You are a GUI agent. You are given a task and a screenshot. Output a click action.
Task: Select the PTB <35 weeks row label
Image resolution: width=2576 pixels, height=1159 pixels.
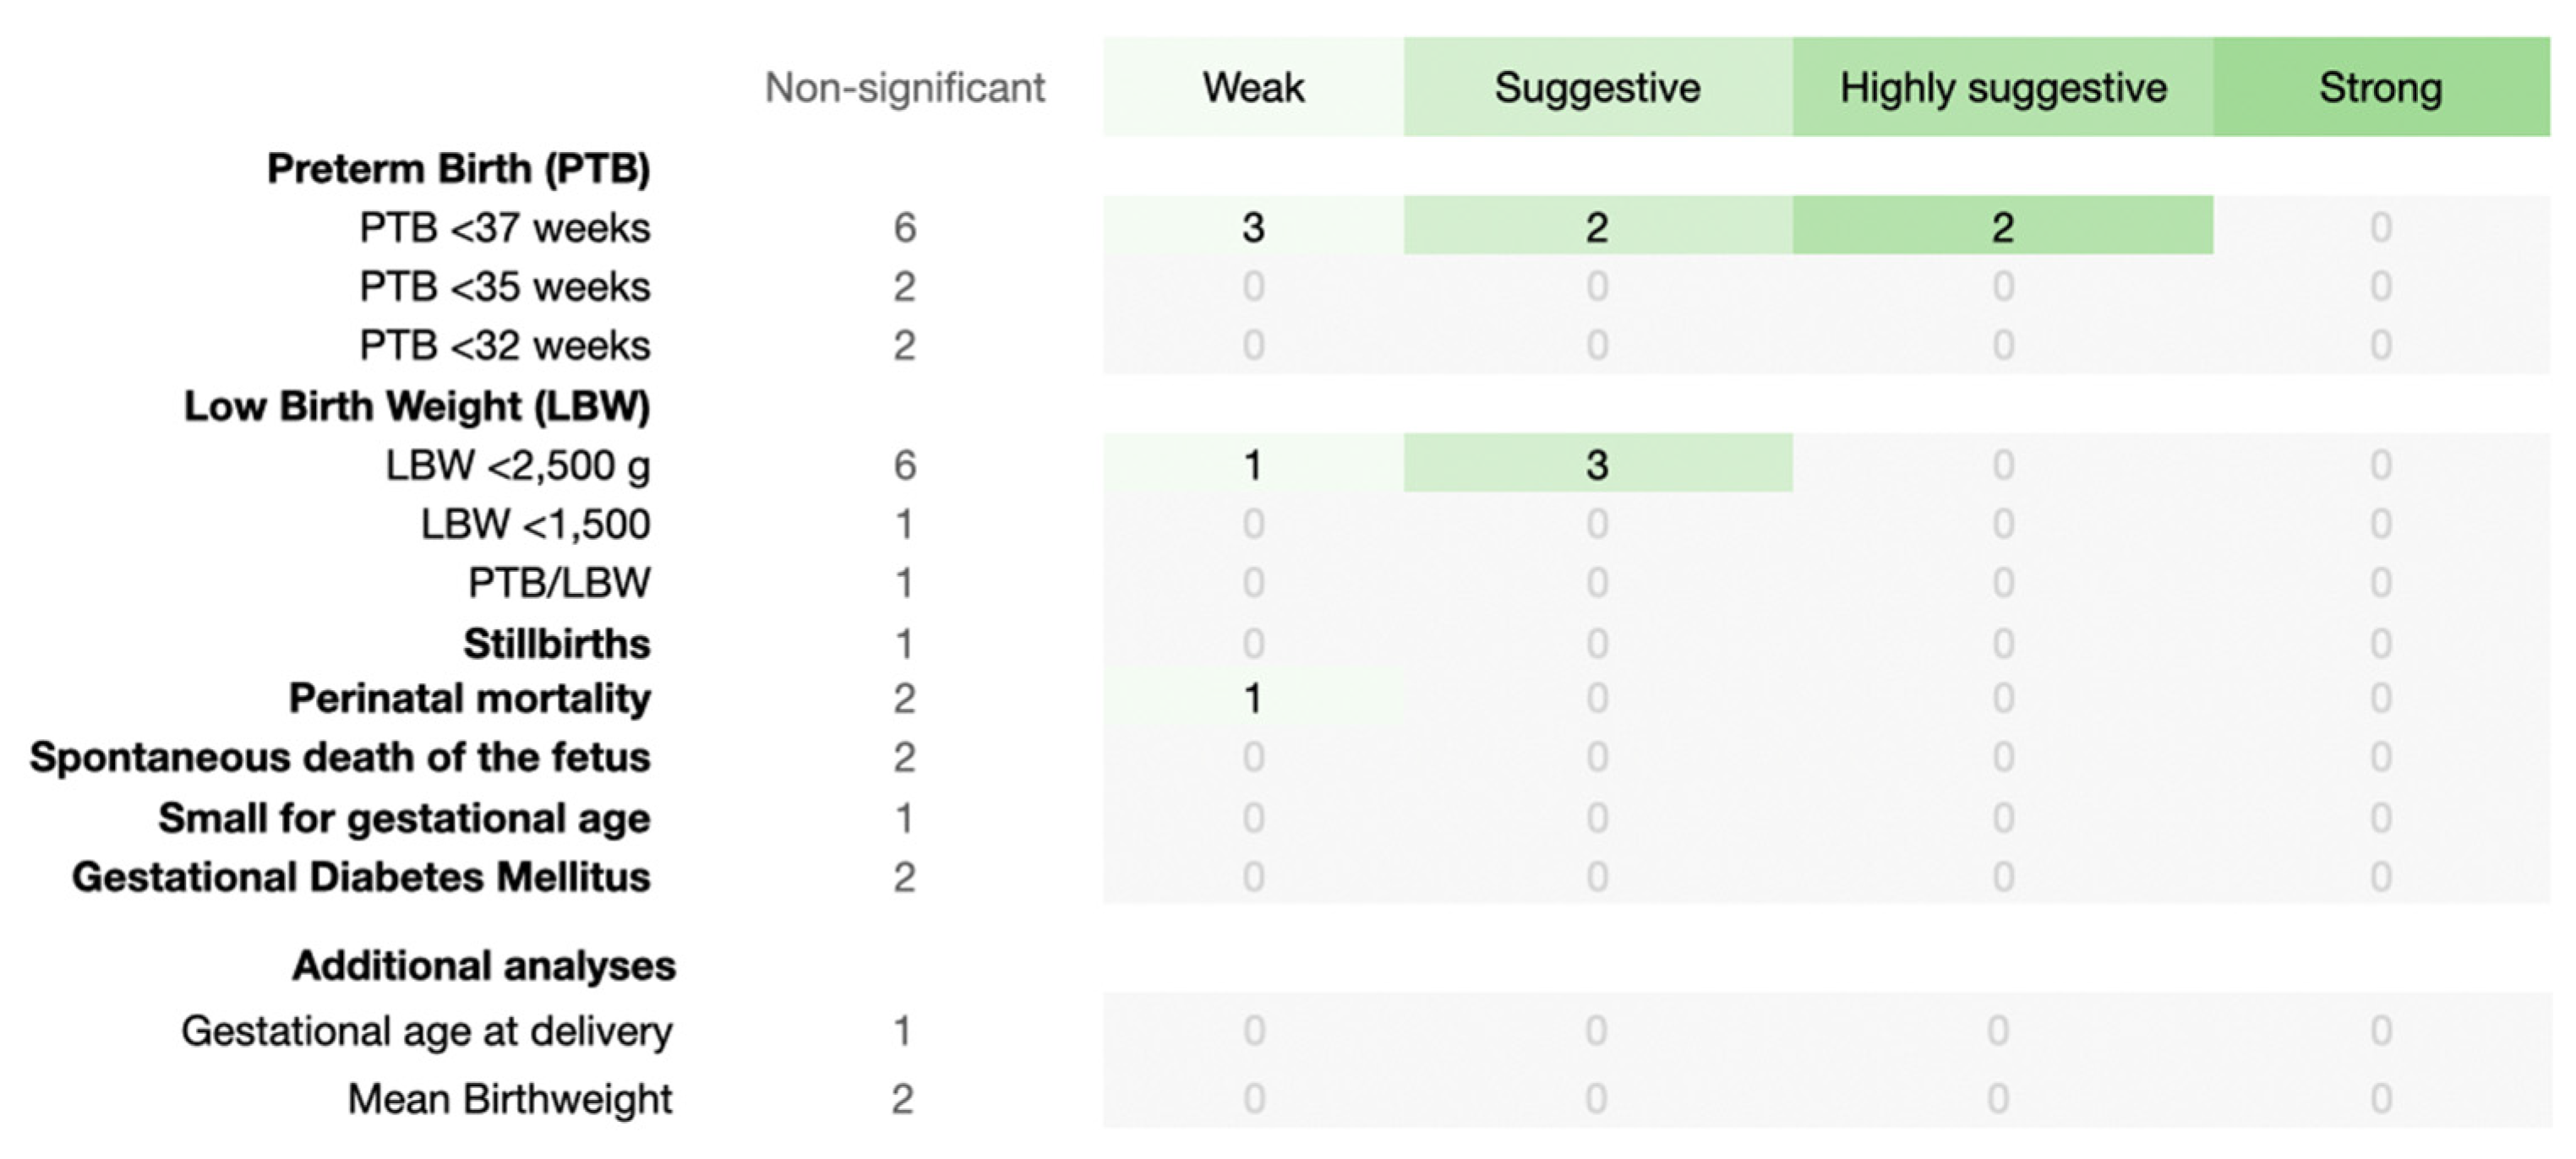(505, 286)
